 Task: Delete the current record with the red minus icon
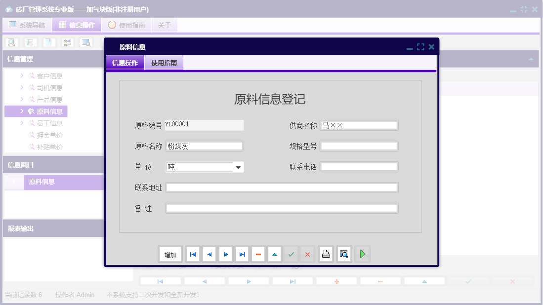258,254
